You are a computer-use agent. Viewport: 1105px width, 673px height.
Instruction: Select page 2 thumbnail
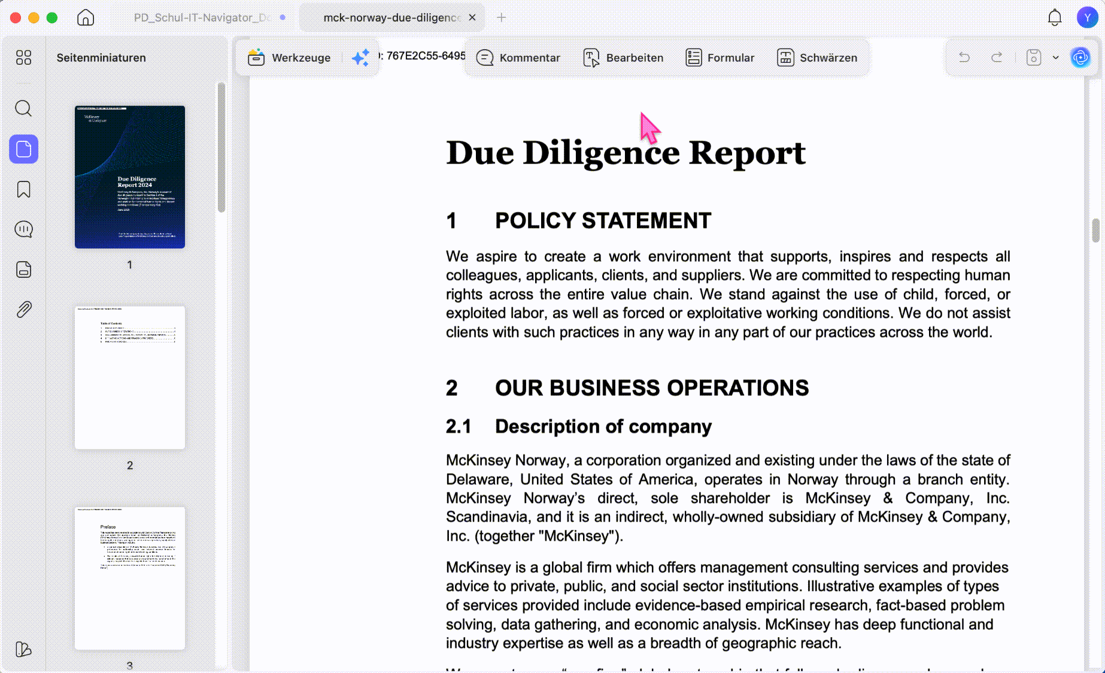pos(130,377)
